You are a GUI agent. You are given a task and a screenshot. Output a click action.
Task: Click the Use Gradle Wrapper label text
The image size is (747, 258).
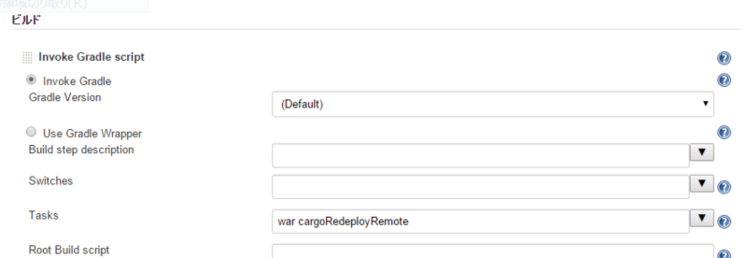click(93, 133)
